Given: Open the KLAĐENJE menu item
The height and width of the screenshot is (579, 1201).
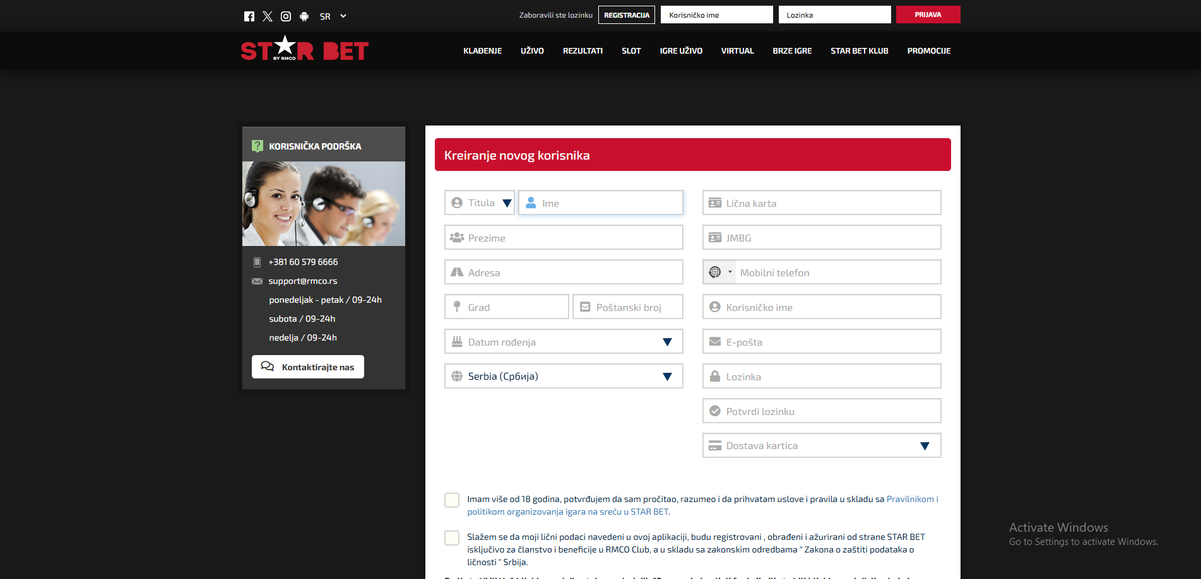Looking at the screenshot, I should pyautogui.click(x=483, y=51).
